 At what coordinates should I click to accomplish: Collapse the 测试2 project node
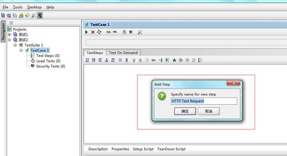[9, 40]
